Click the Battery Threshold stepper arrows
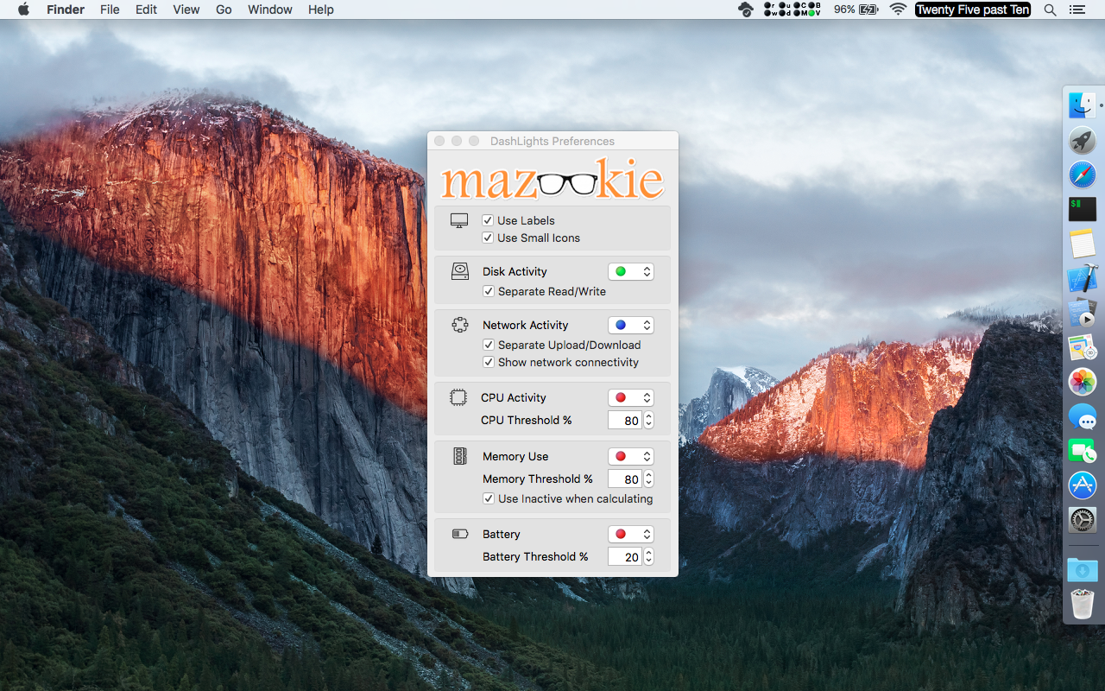1105x691 pixels. (648, 557)
